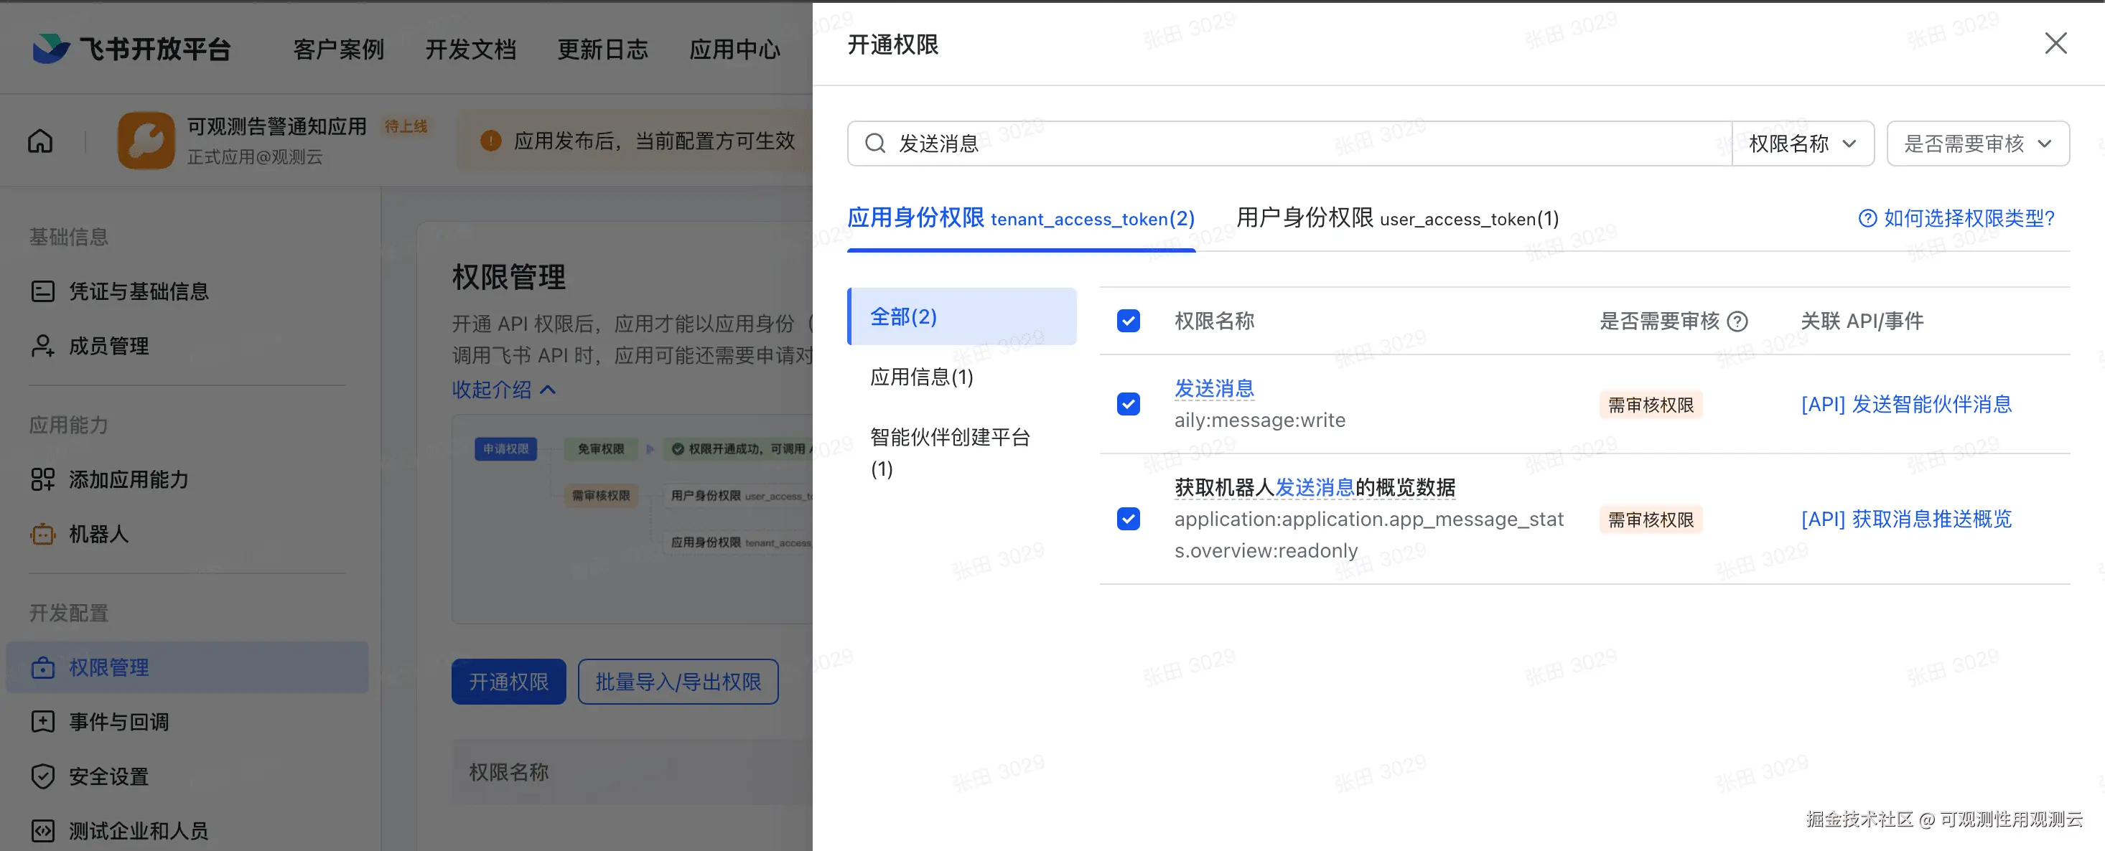The image size is (2105, 851).
Task: Click the home icon in header
Action: 40,141
